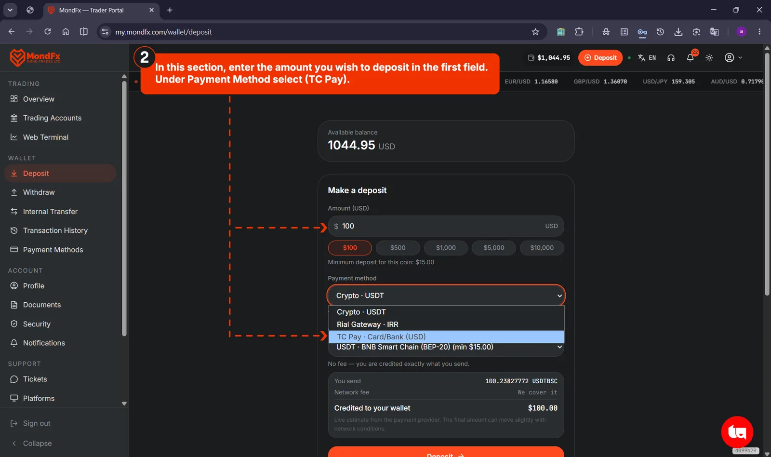Open Notifications settings in sidebar
771x457 pixels.
(60, 343)
